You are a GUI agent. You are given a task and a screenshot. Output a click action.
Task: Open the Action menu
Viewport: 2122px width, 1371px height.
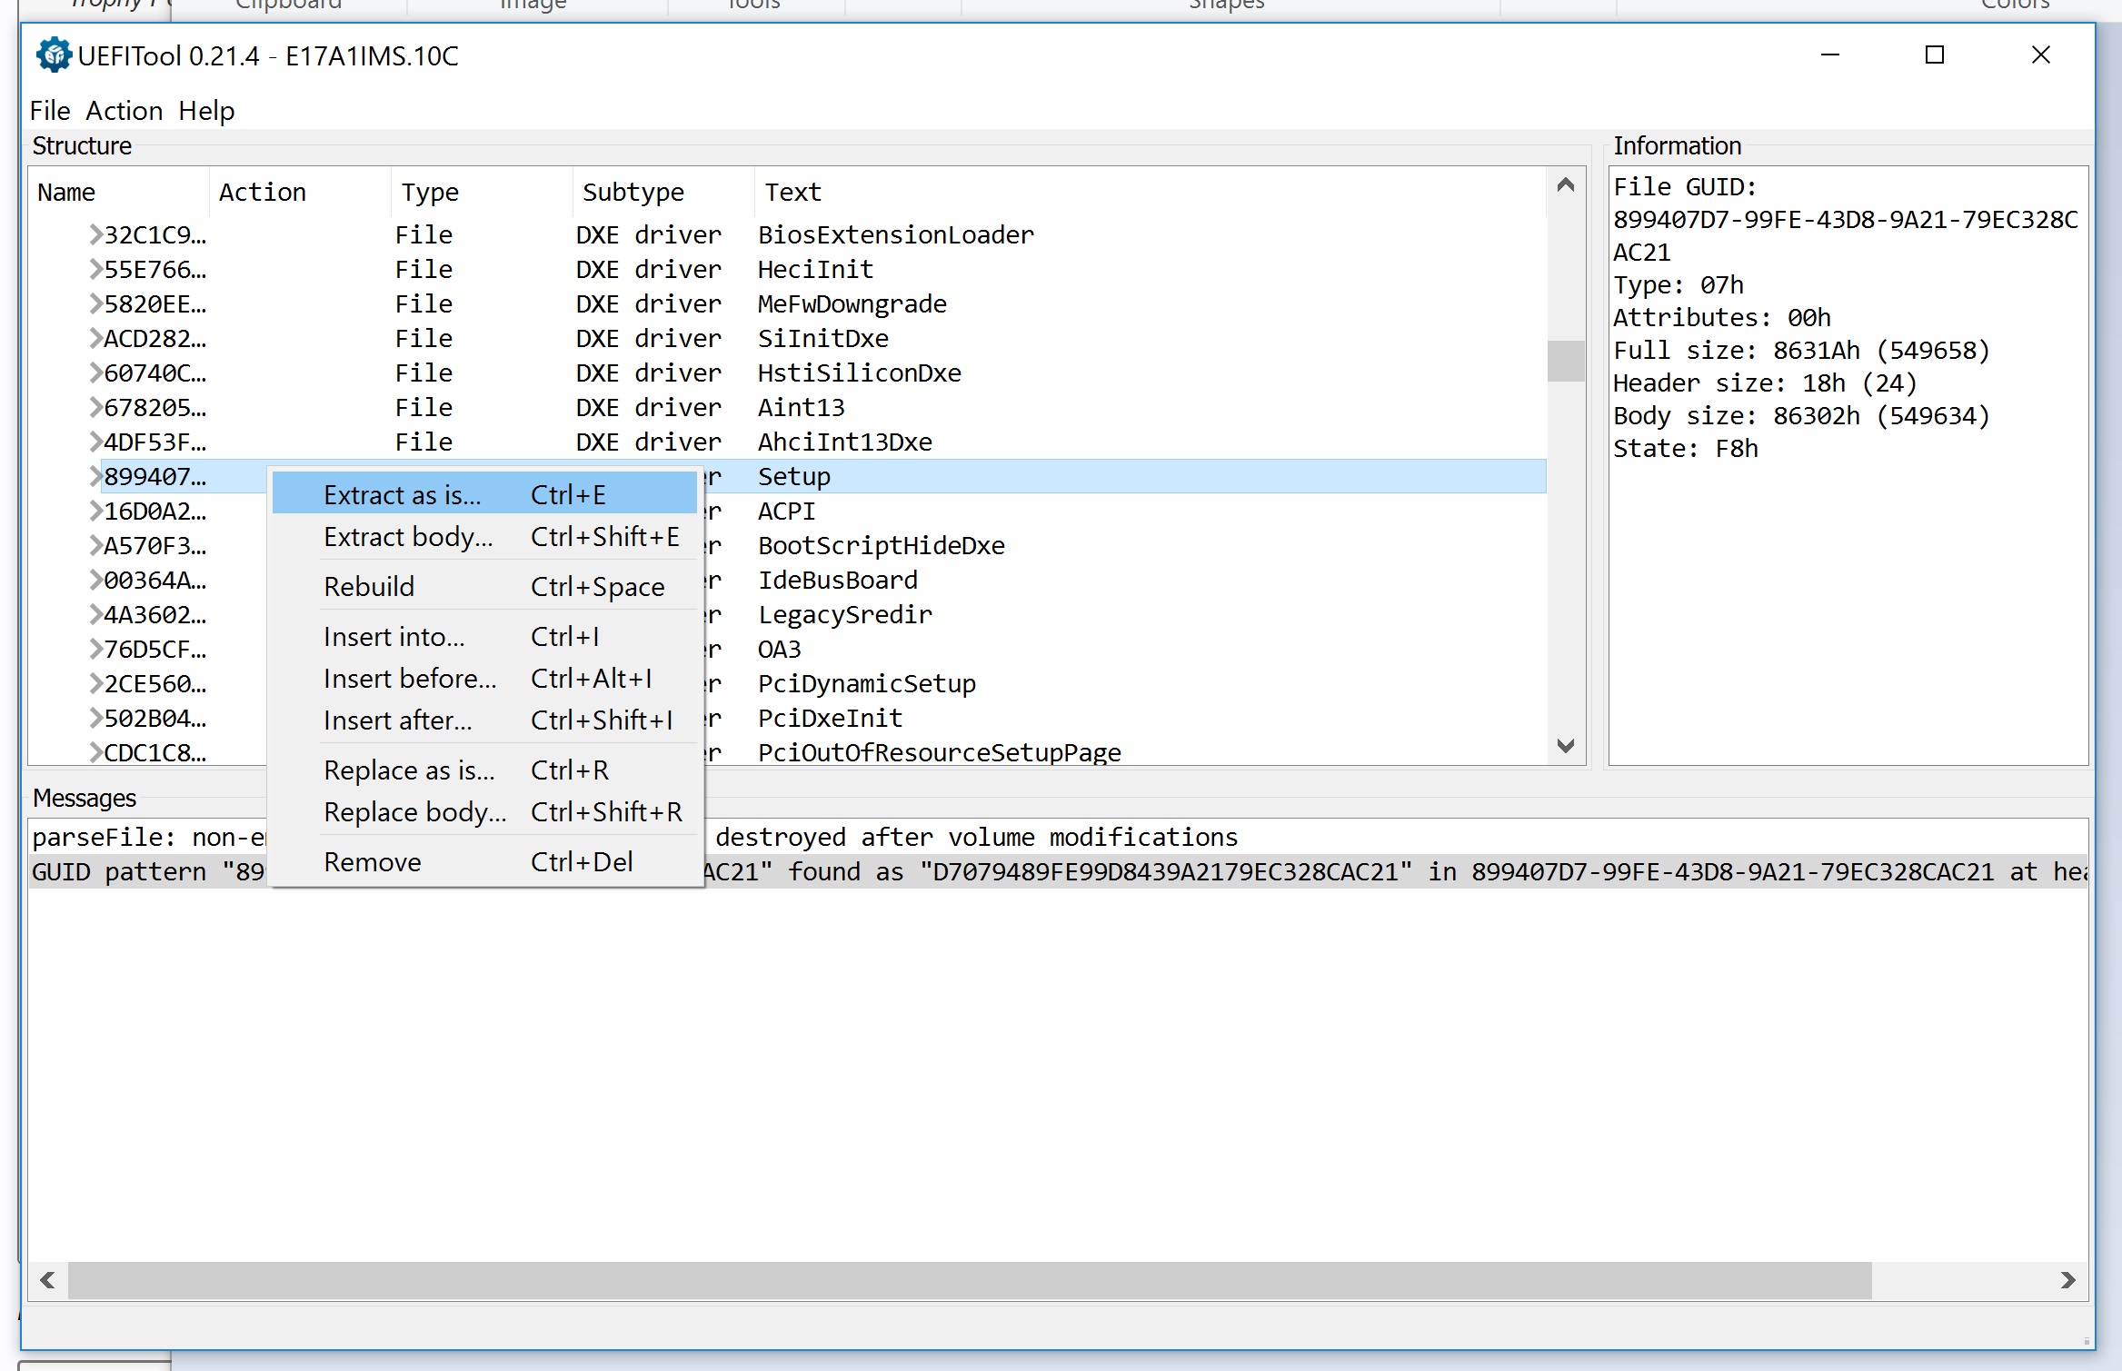click(x=125, y=111)
